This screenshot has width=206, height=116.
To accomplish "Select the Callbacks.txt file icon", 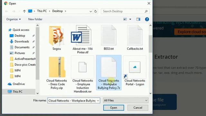I will [135, 35].
